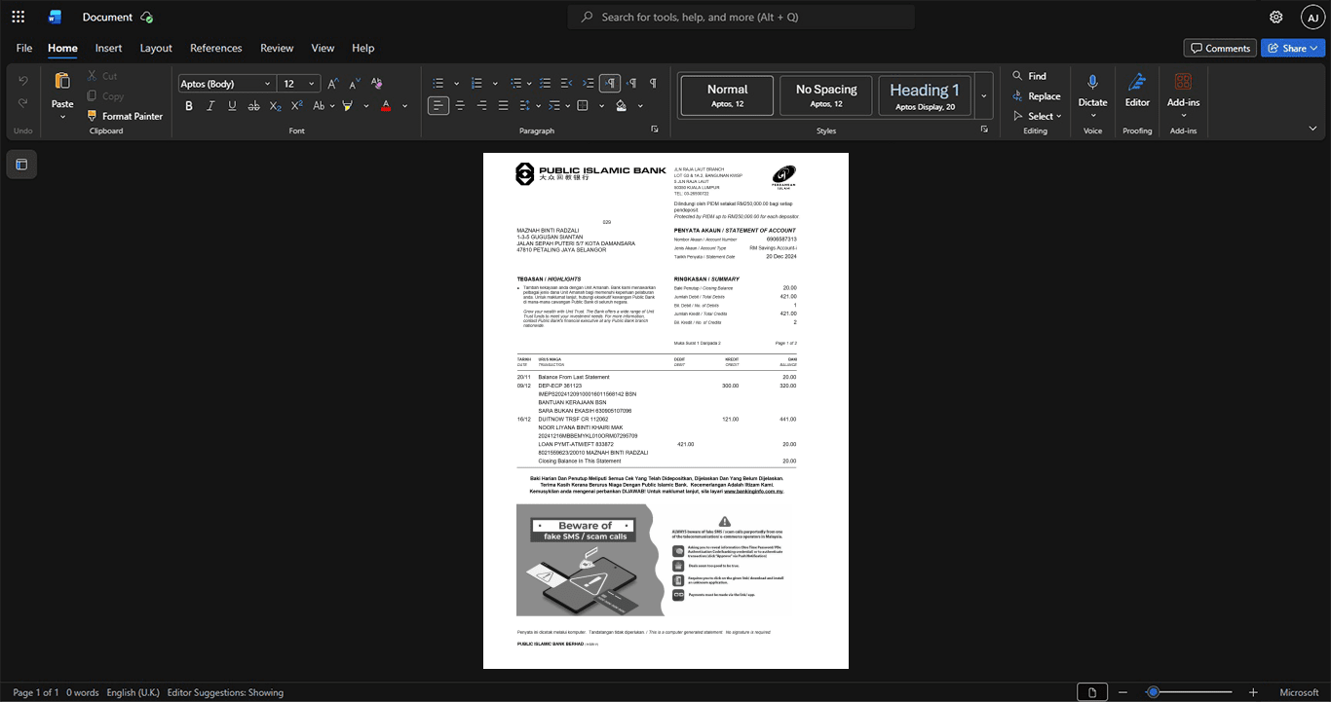Toggle left-to-right text direction

pos(610,83)
